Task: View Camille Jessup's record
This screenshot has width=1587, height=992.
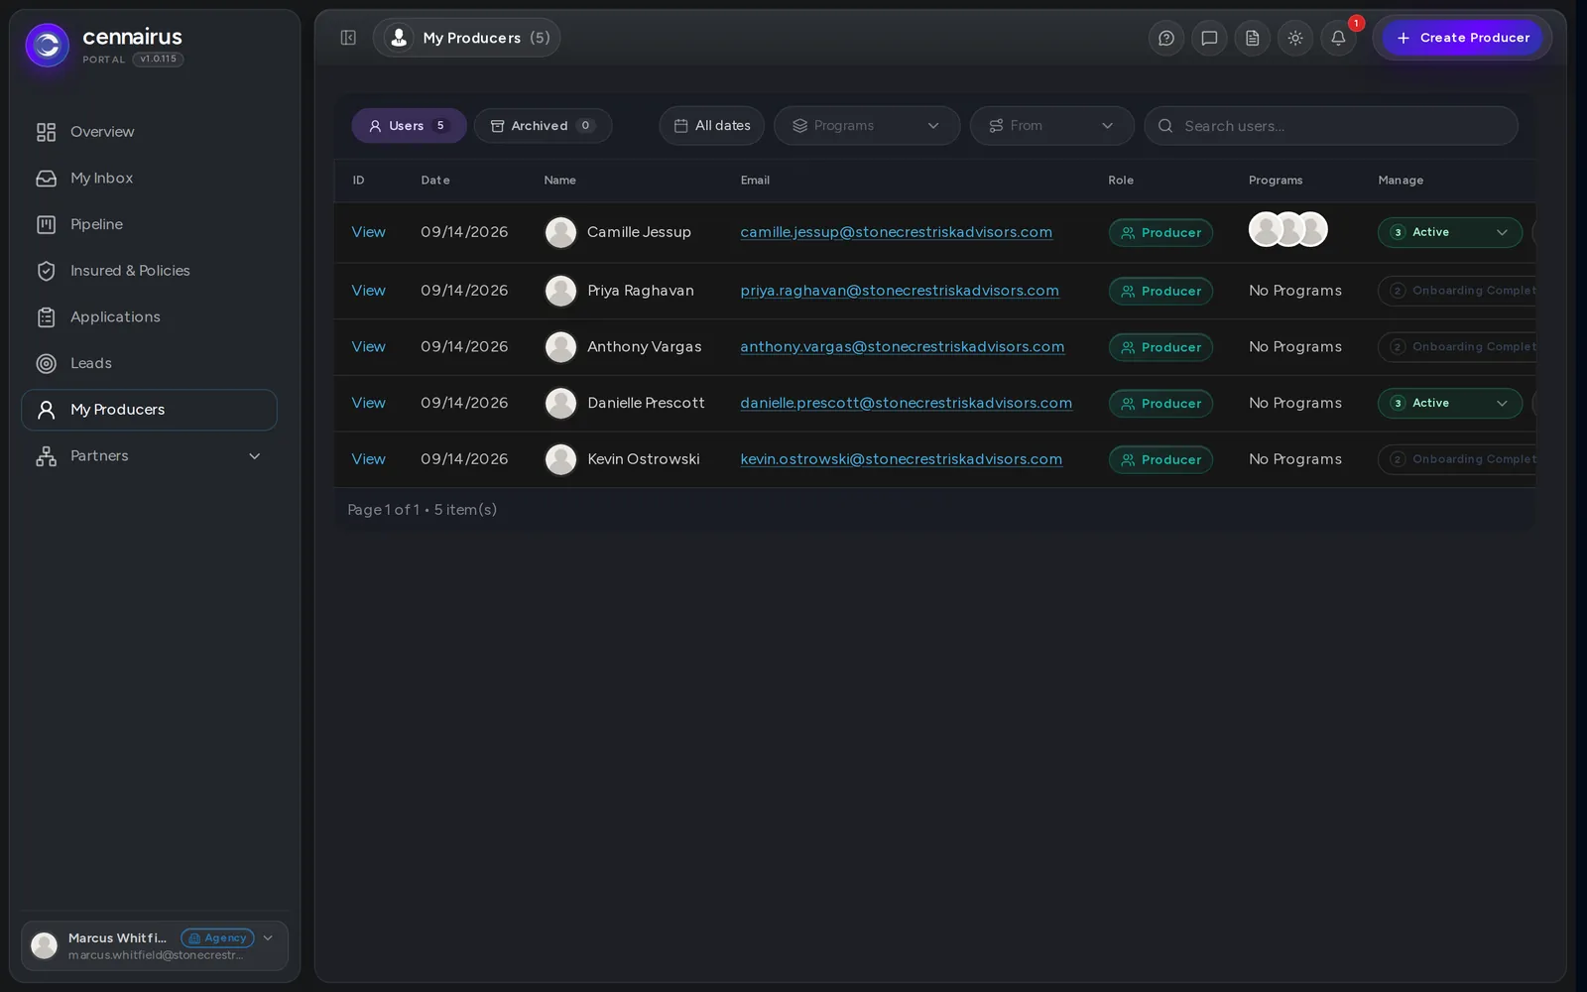Action: pyautogui.click(x=368, y=232)
